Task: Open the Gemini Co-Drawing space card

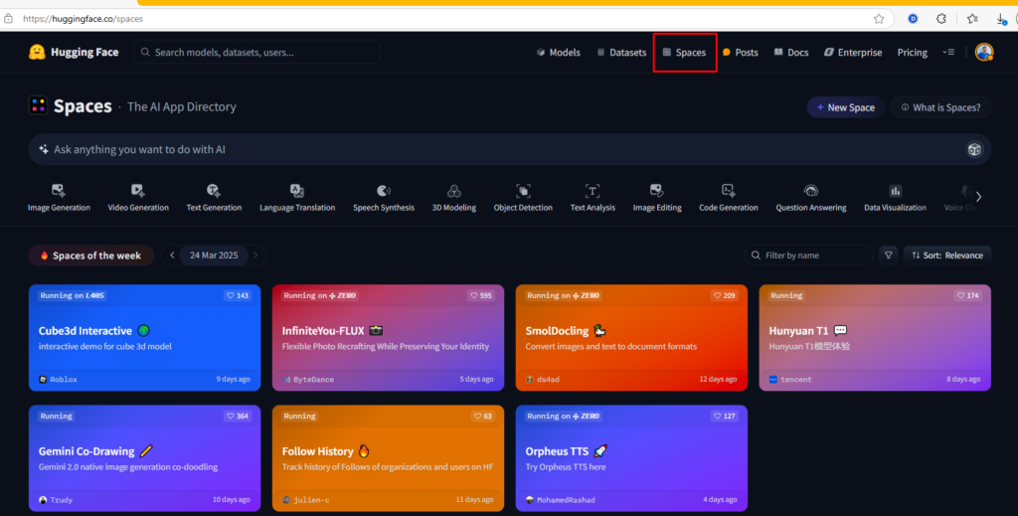Action: (145, 458)
